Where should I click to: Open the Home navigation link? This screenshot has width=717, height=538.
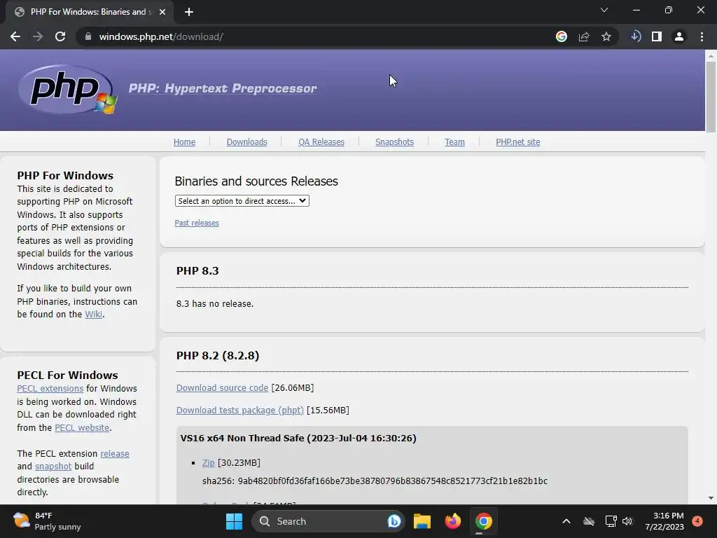pyautogui.click(x=184, y=142)
